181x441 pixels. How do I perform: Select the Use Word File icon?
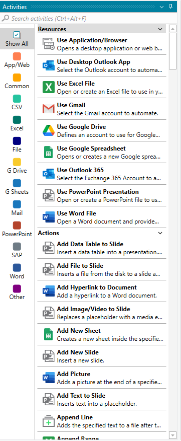[49, 217]
